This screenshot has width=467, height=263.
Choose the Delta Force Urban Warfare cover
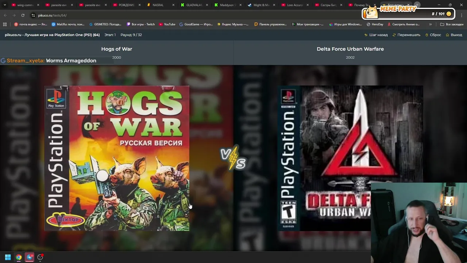tap(350, 158)
